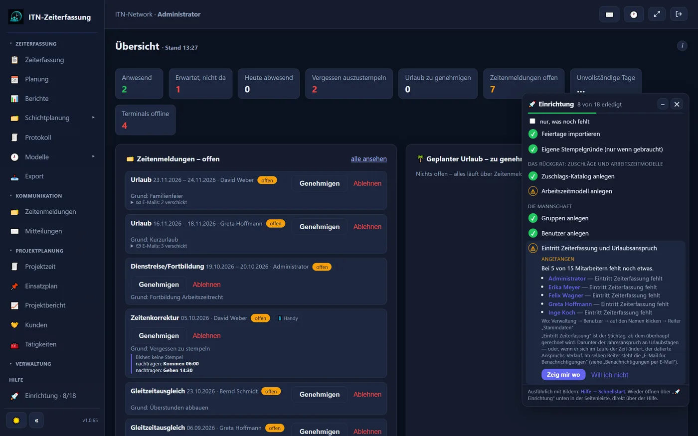Open Einsatzplan pin icon in sidebar
698x436 pixels.
[x=14, y=286]
